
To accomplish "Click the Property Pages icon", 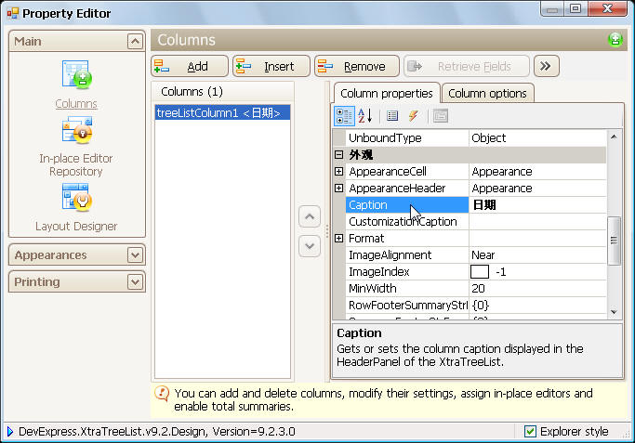I will [440, 116].
